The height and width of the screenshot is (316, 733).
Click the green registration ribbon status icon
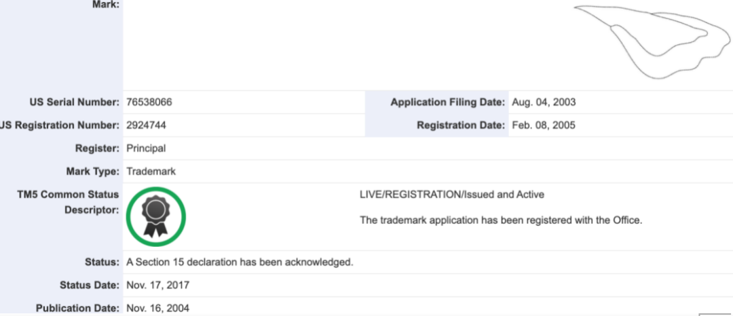coord(156,216)
